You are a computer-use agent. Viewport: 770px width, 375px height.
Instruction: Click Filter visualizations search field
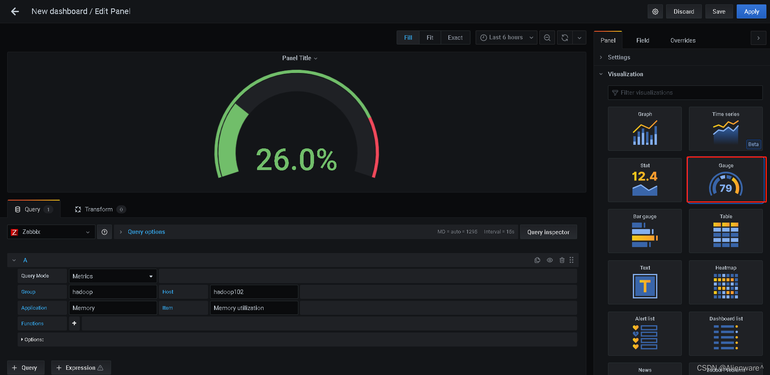click(x=685, y=93)
